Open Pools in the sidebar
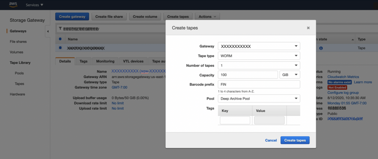 [19, 73]
